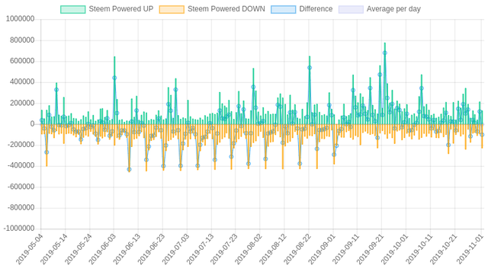Click the 2019-06-03 date label
This screenshot has height=275, width=488.
(x=103, y=250)
